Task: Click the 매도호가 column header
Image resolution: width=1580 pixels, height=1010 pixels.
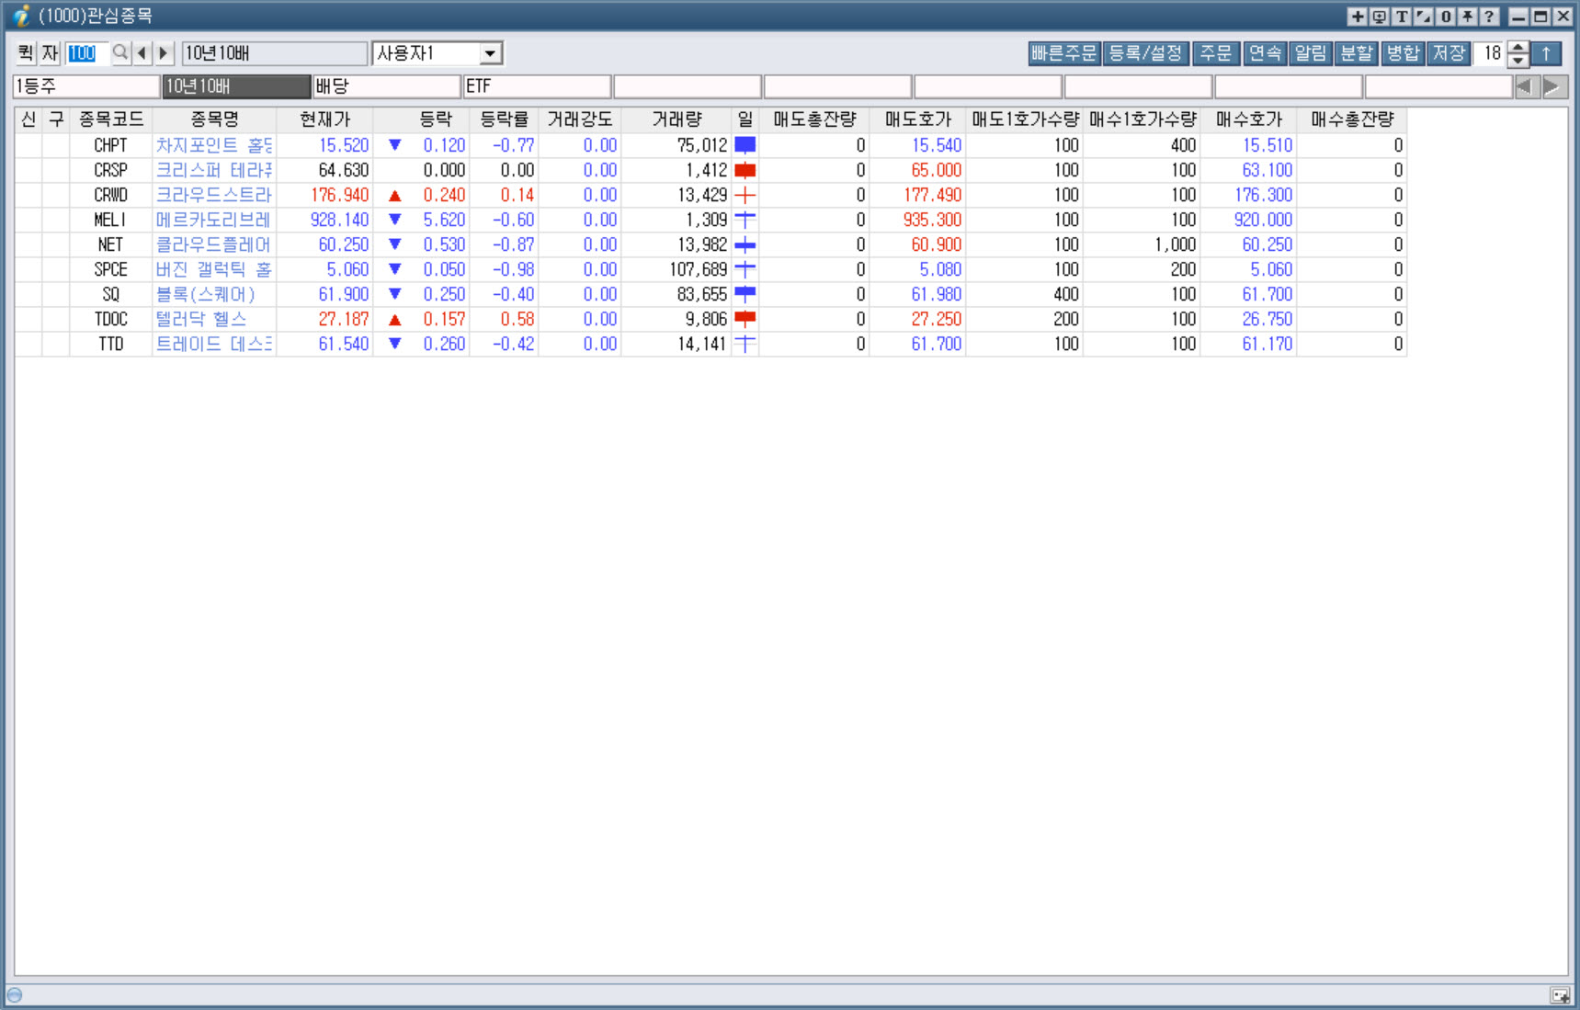Action: pos(917,119)
